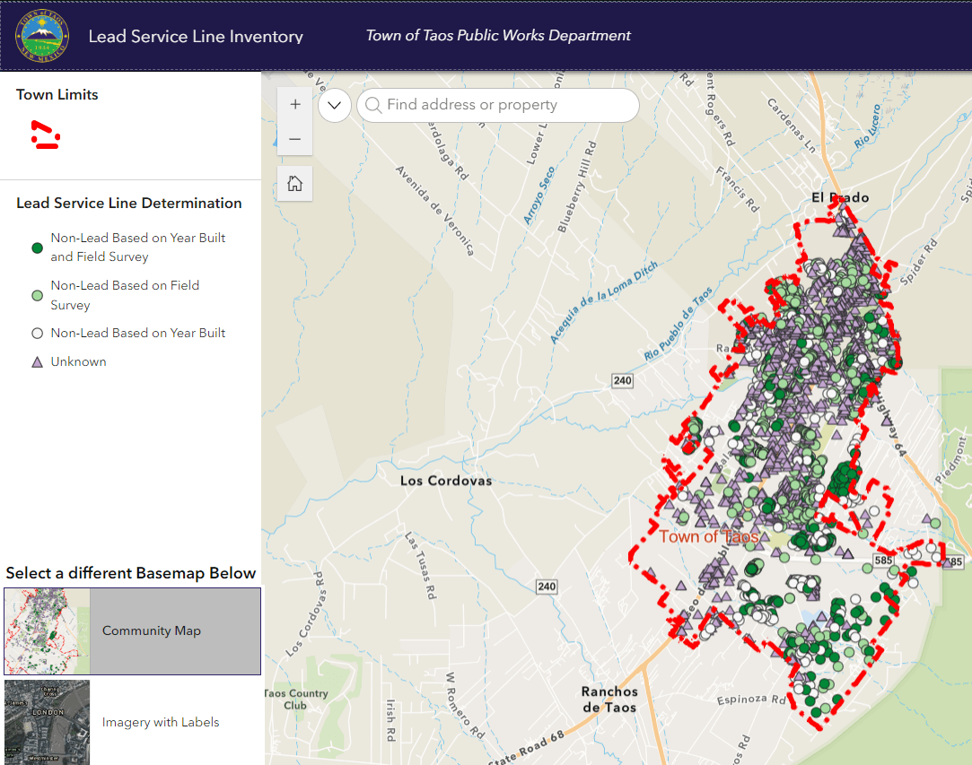Click the magnifier icon in the search bar
Viewport: 972px width, 765px height.
pyautogui.click(x=373, y=105)
